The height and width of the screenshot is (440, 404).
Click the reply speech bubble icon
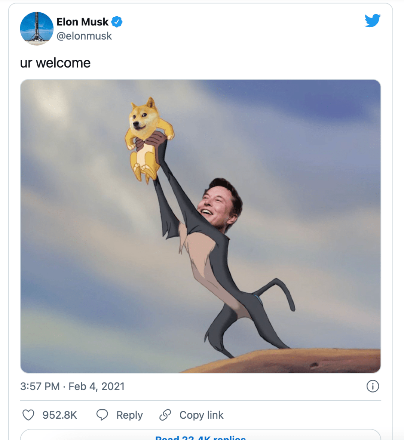click(x=102, y=415)
